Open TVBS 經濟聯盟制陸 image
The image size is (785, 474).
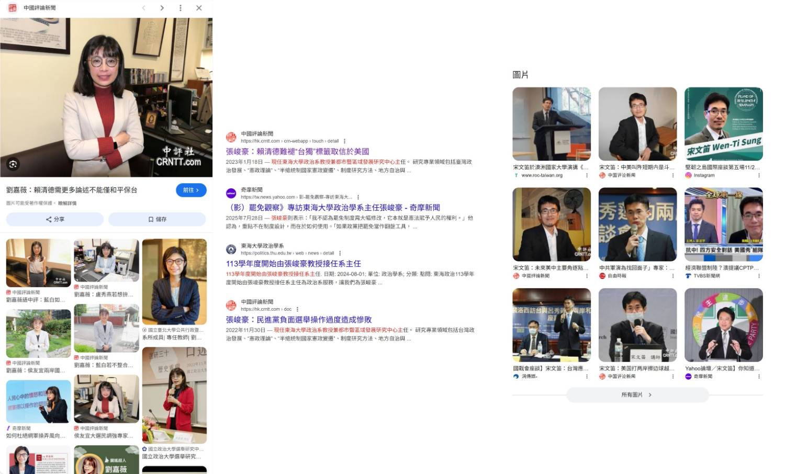point(724,224)
